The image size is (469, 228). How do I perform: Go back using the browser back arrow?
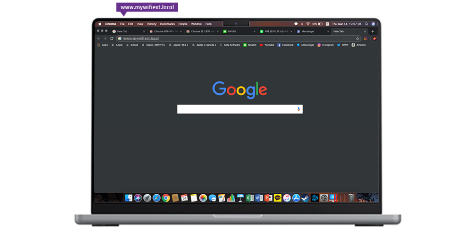click(x=99, y=38)
